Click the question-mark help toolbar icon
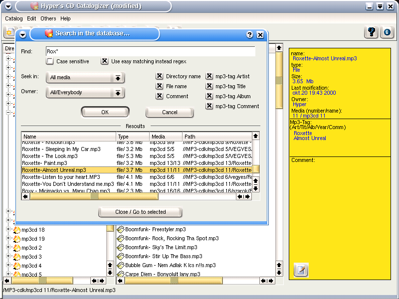This screenshot has width=399, height=299. pos(372,32)
